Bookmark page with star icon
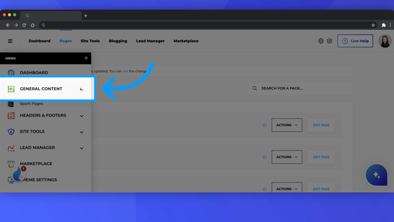 coord(373,25)
